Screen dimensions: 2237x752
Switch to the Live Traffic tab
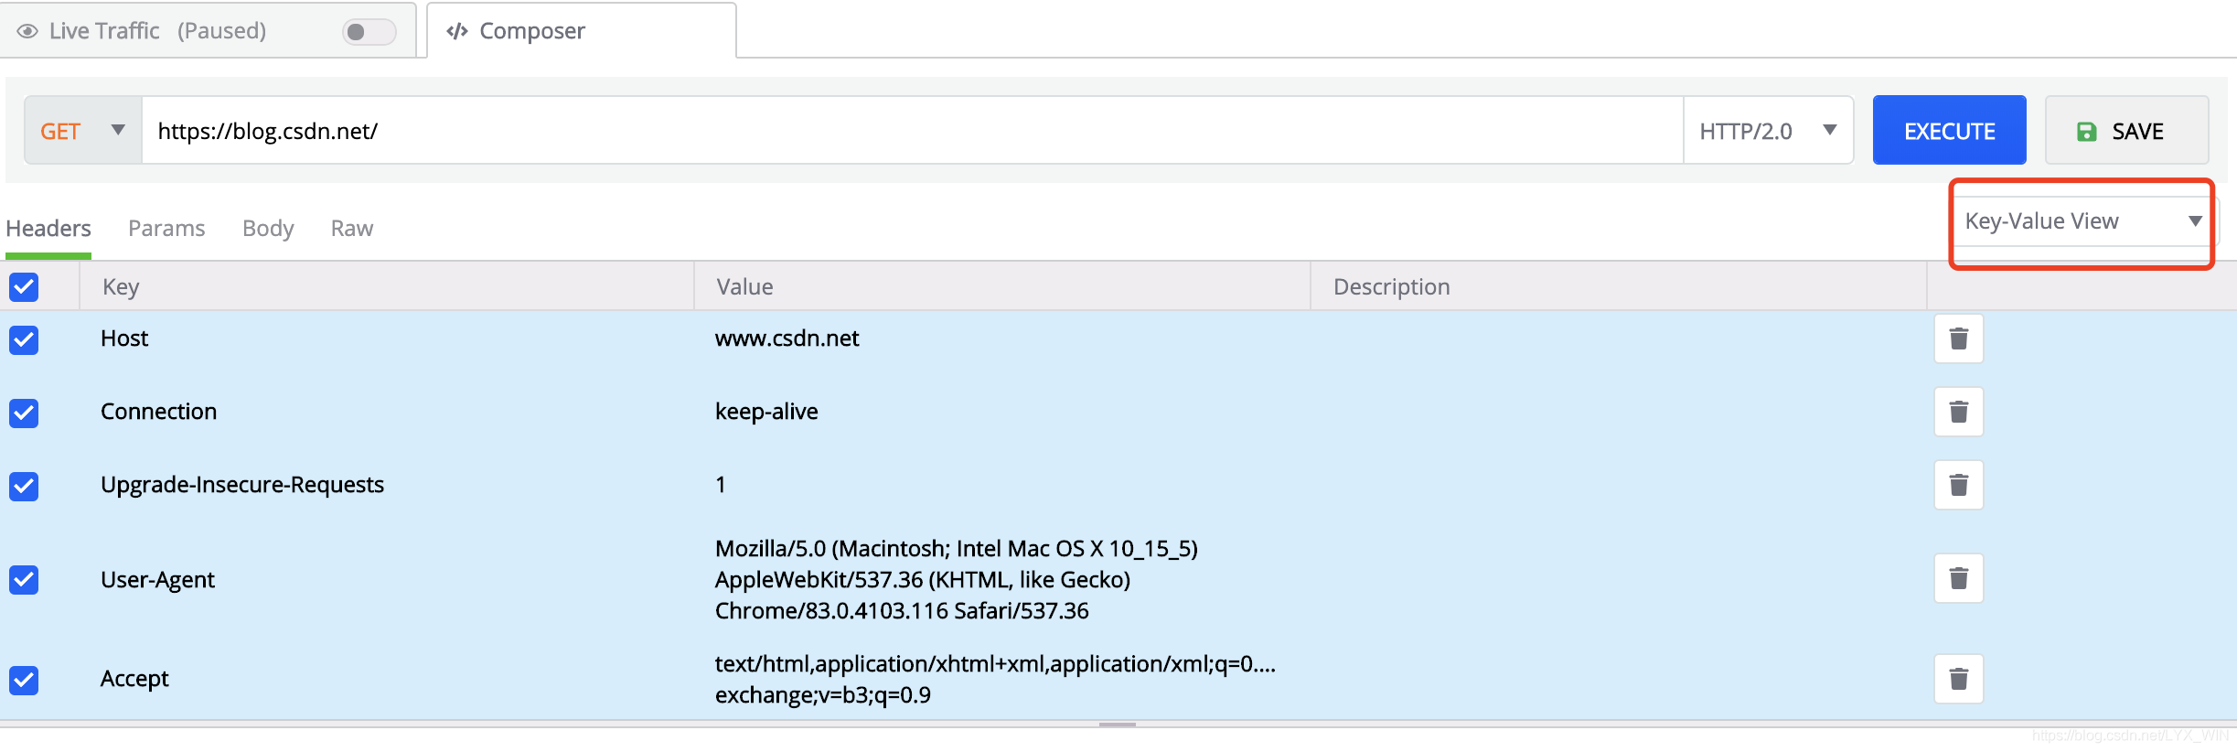coord(209,31)
